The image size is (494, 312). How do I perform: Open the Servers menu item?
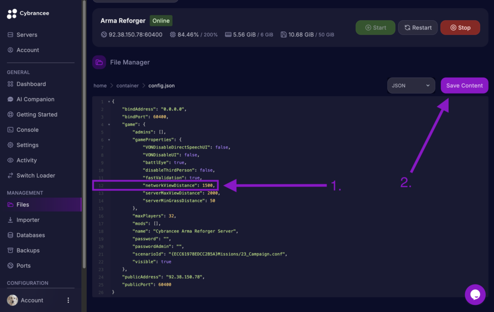(x=41, y=35)
